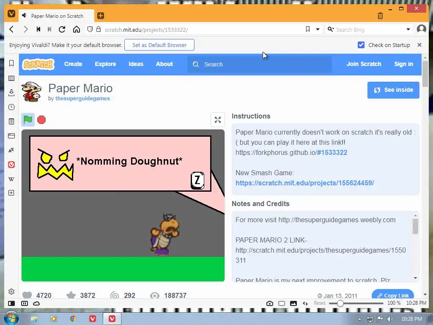
Task: Open the About page
Action: pyautogui.click(x=164, y=64)
